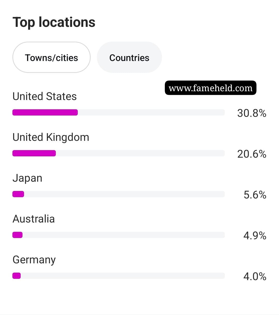Click the 20.6% percentage
The width and height of the screenshot is (279, 315).
[x=252, y=154]
